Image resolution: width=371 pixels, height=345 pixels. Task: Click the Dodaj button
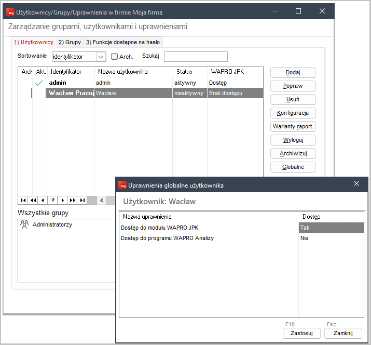[293, 72]
